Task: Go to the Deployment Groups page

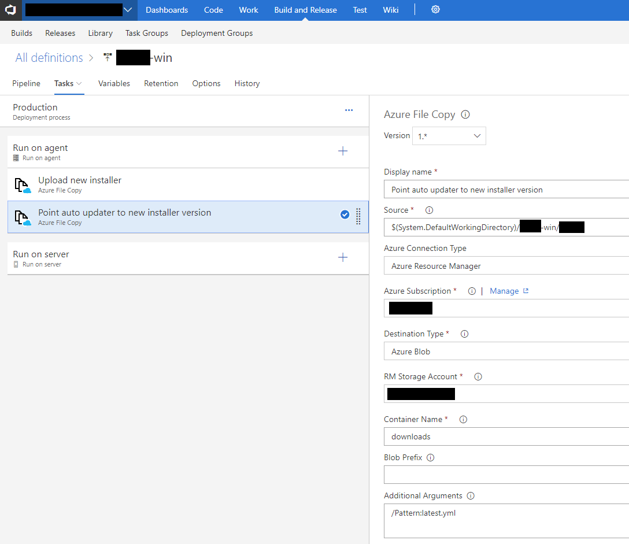Action: tap(217, 34)
